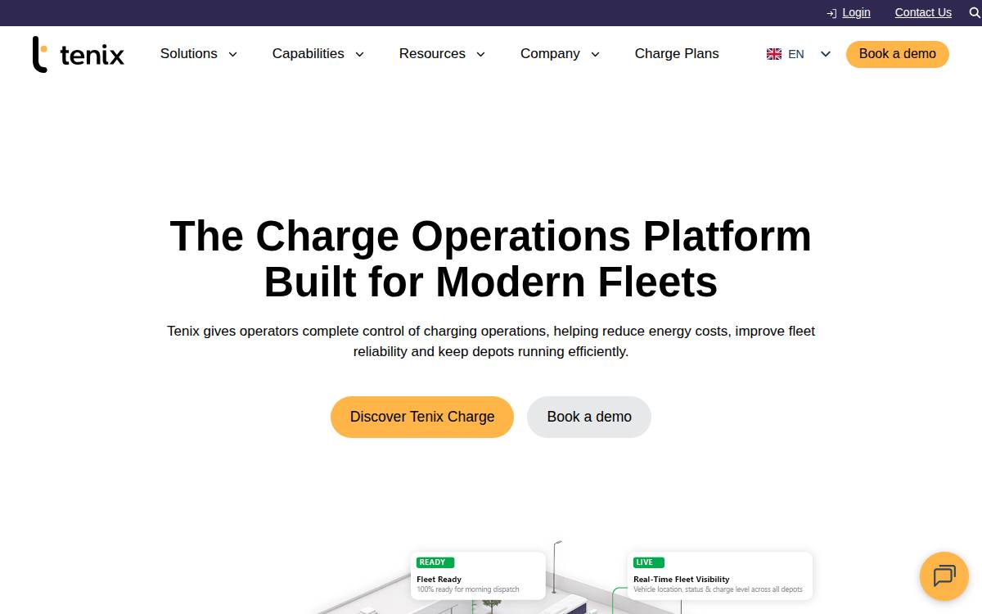Screen dimensions: 982x614
Task: Click Book a demo in the header
Action: click(898, 54)
